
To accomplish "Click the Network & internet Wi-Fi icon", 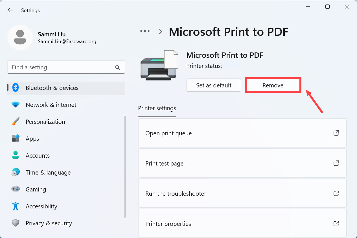I will (x=16, y=105).
